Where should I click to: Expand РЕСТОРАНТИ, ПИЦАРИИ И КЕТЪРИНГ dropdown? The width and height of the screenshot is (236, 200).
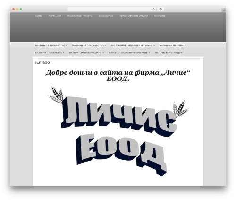[133, 45]
